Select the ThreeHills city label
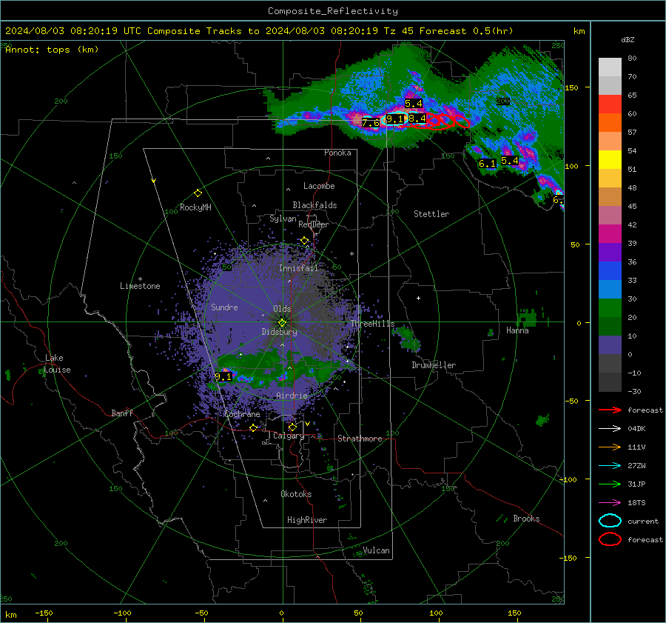 pos(372,324)
